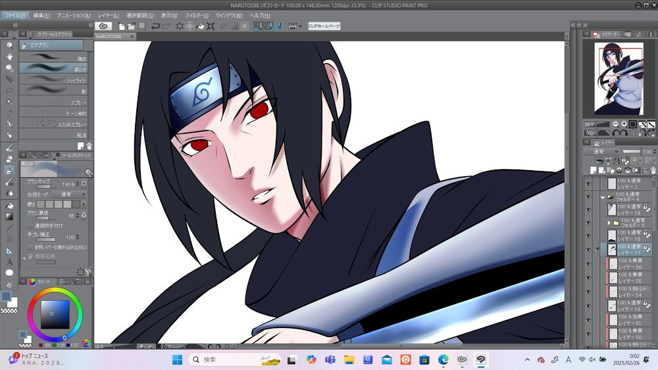Enable 連続吹き付け checkbox

[x=30, y=225]
